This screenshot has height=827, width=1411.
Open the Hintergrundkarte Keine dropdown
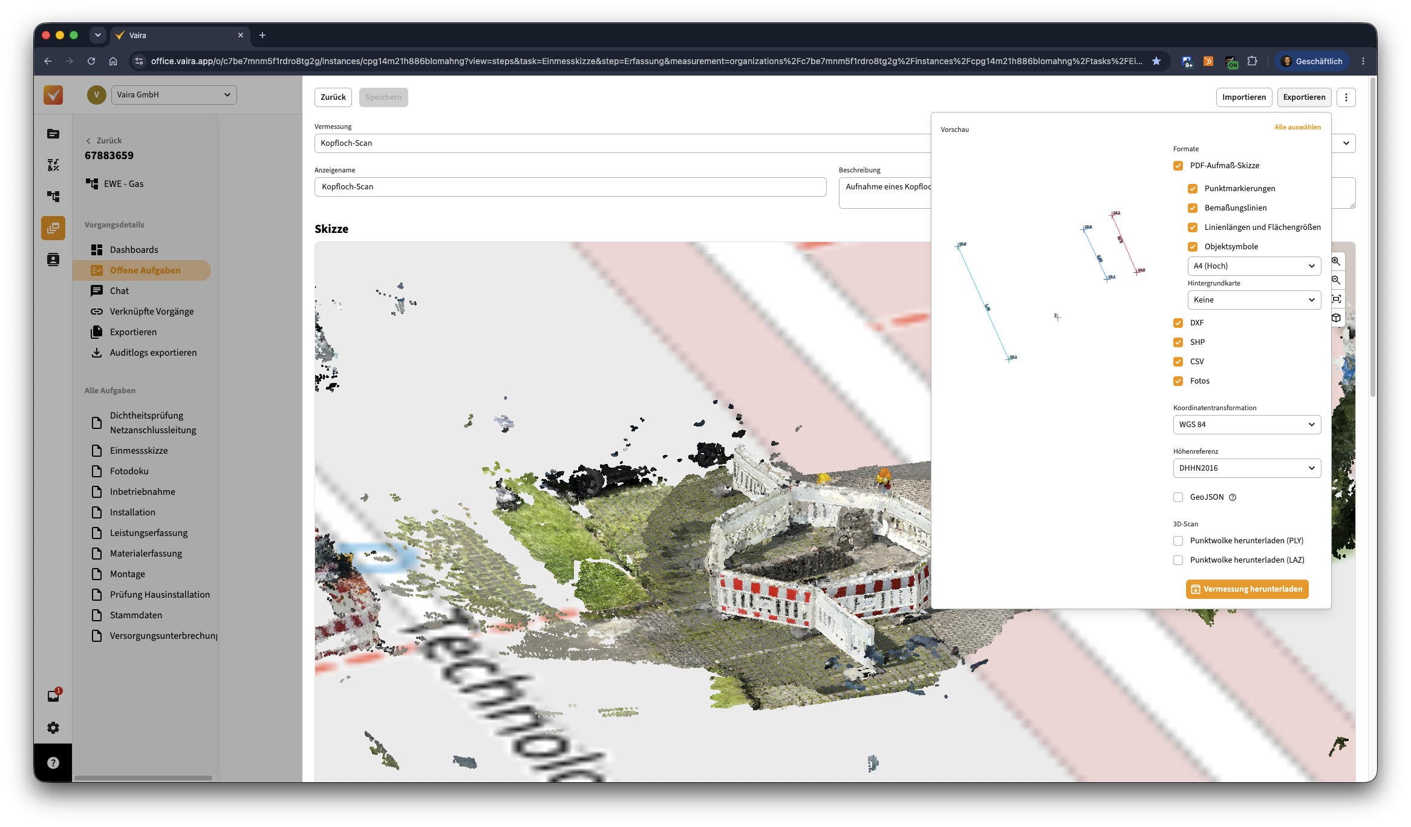click(1254, 300)
